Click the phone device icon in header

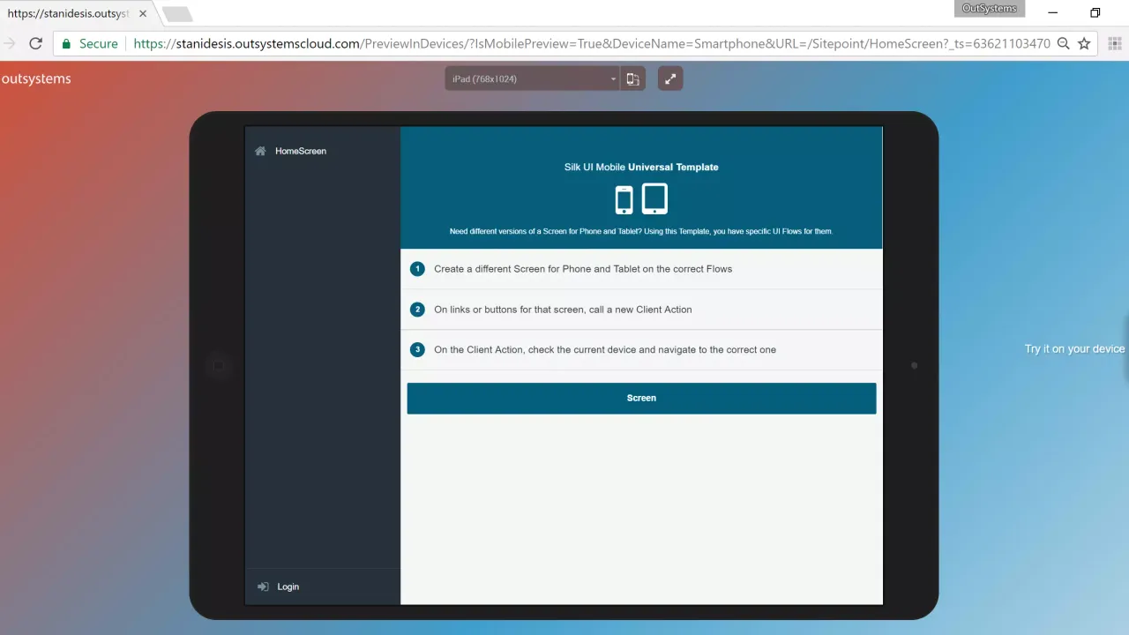tap(624, 200)
